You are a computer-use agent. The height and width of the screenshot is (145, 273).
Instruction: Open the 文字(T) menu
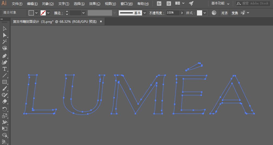point(64,4)
